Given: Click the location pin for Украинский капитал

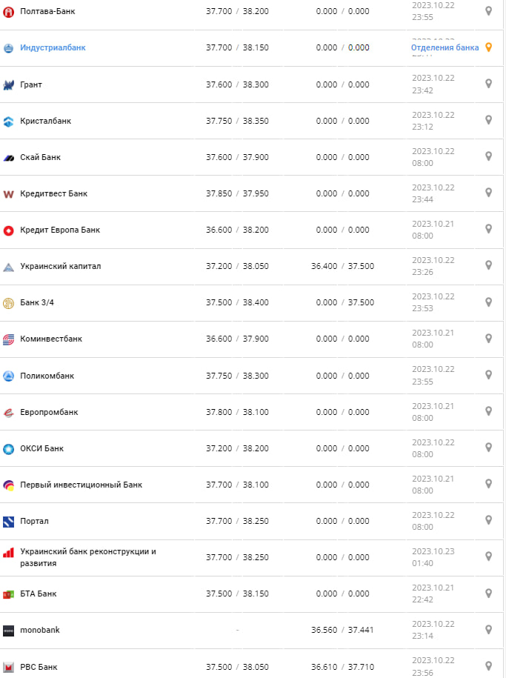Looking at the screenshot, I should click(x=488, y=265).
